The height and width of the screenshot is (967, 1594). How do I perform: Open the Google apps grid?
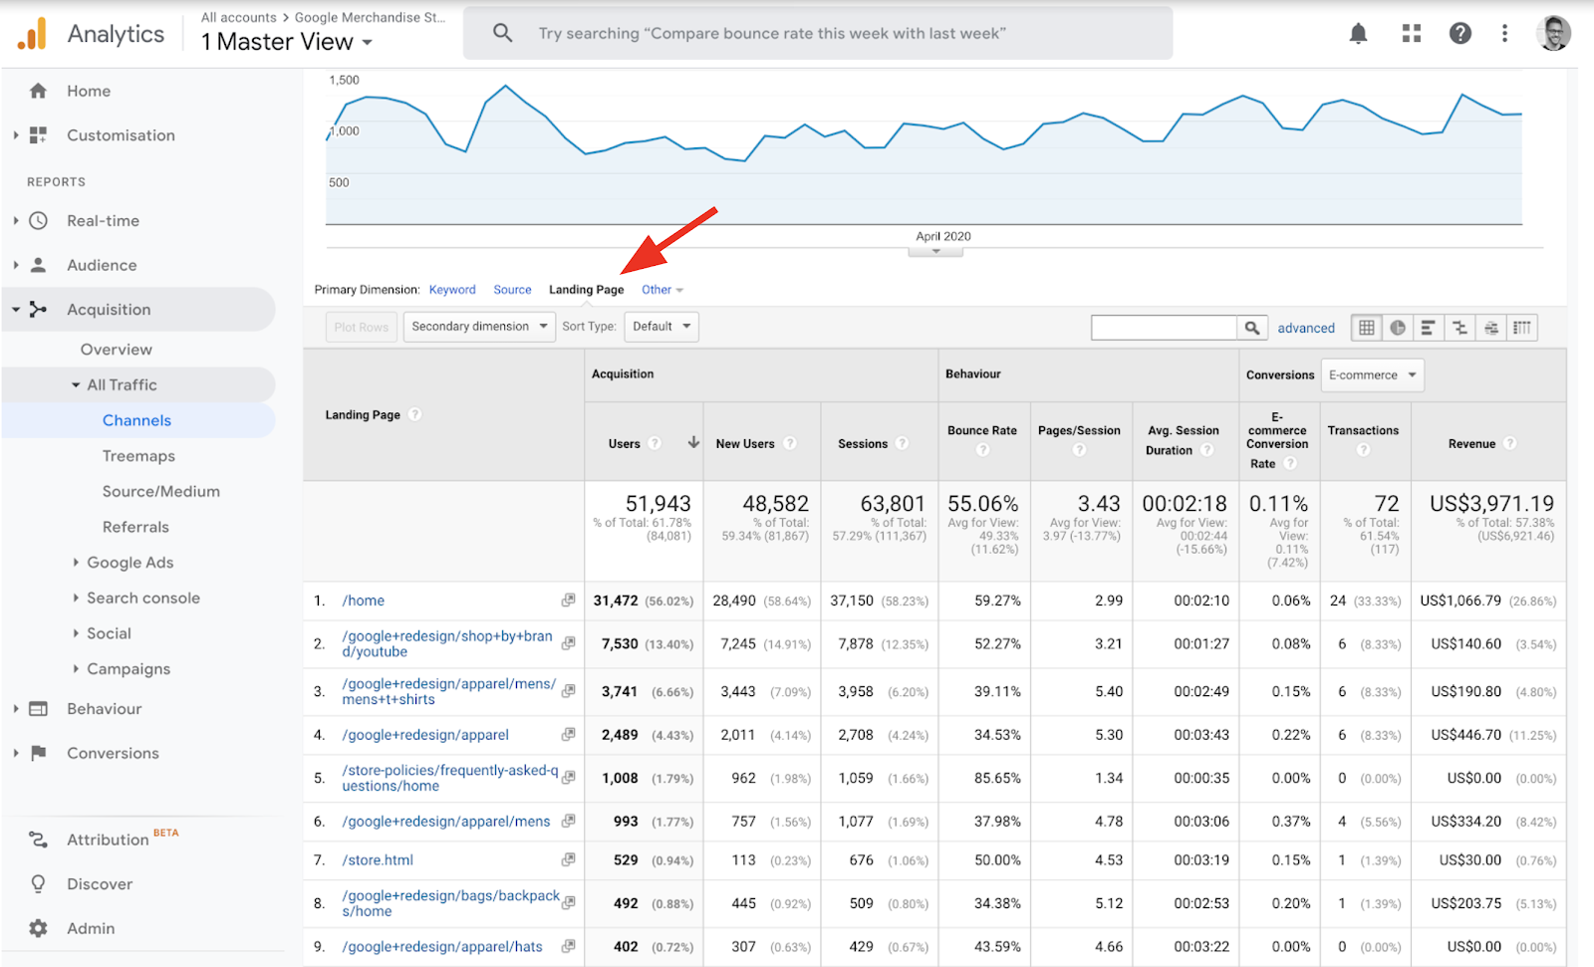[1412, 34]
